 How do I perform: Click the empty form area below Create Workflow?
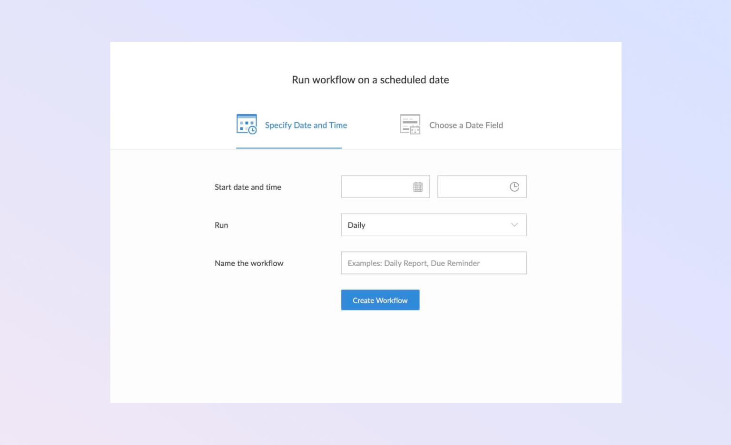pyautogui.click(x=365, y=357)
